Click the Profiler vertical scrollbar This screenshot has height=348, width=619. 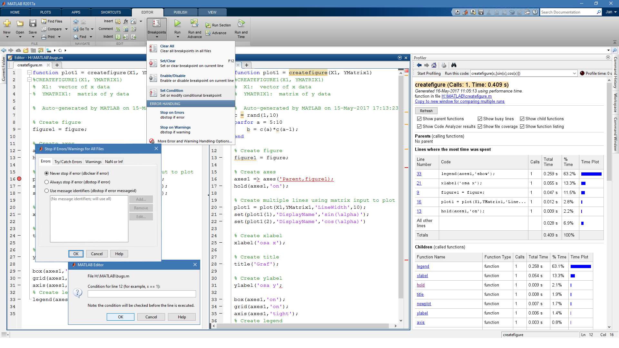point(609,132)
